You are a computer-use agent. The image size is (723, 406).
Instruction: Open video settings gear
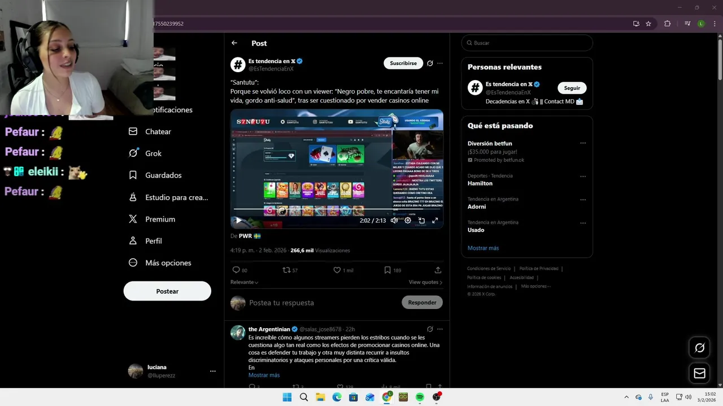[x=408, y=220]
